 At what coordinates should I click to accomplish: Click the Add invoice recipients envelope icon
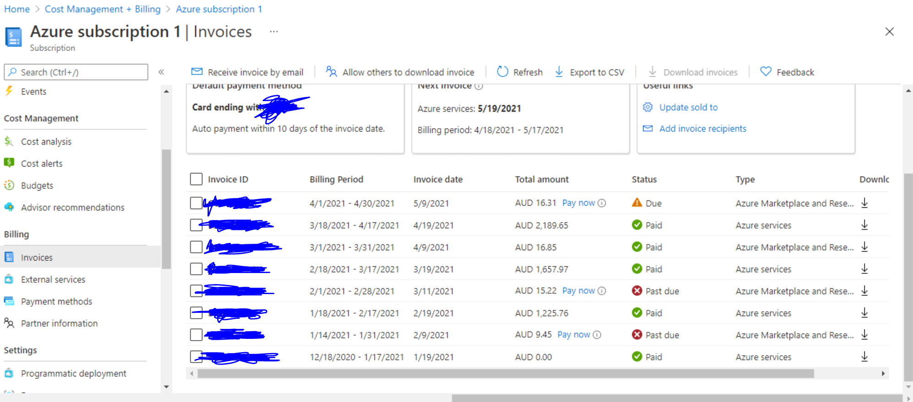648,129
